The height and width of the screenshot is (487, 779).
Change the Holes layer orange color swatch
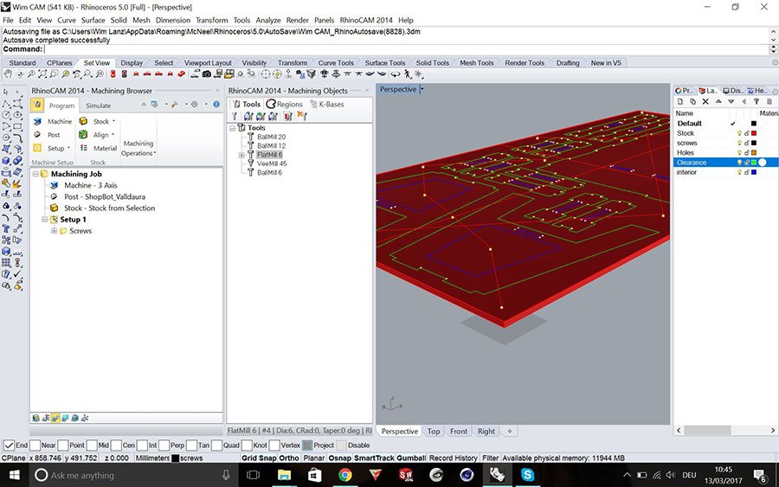tap(754, 152)
